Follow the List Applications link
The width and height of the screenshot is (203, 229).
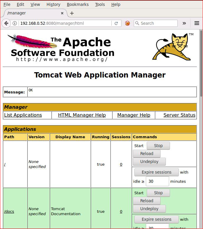point(23,115)
